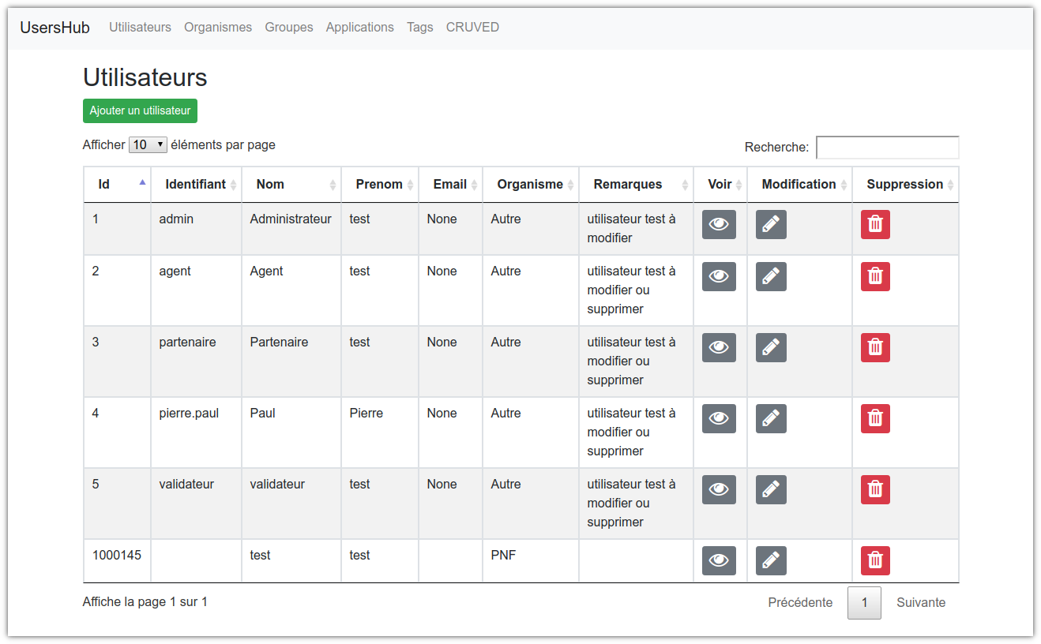Edit the agent user with pencil icon
The image size is (1041, 644).
pos(771,277)
